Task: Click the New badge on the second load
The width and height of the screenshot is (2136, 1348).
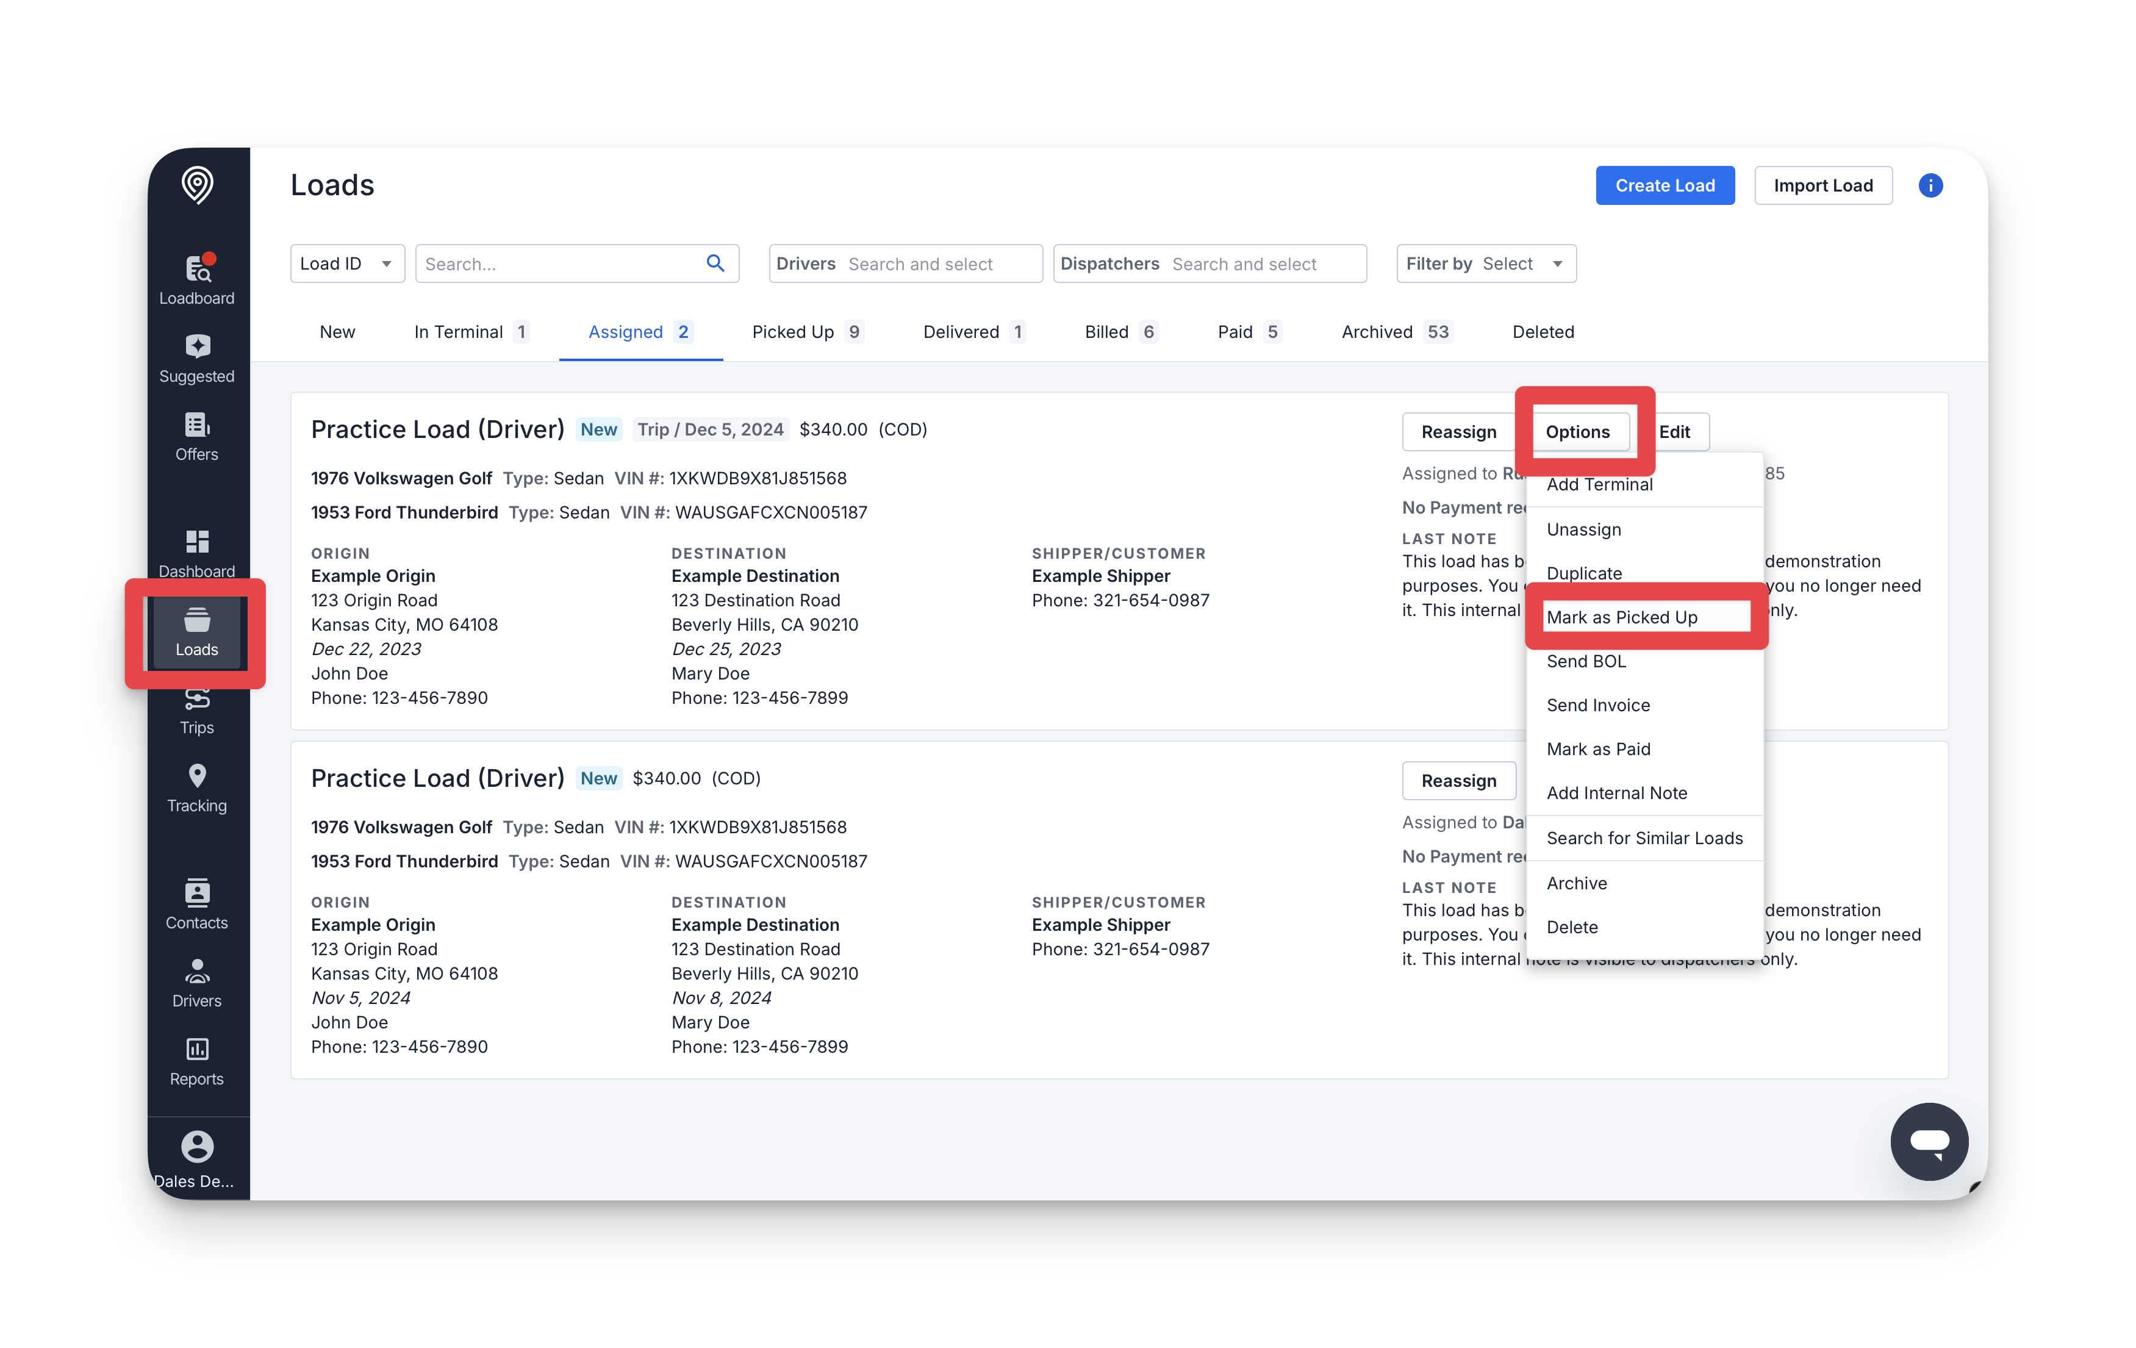Action: pyautogui.click(x=599, y=778)
